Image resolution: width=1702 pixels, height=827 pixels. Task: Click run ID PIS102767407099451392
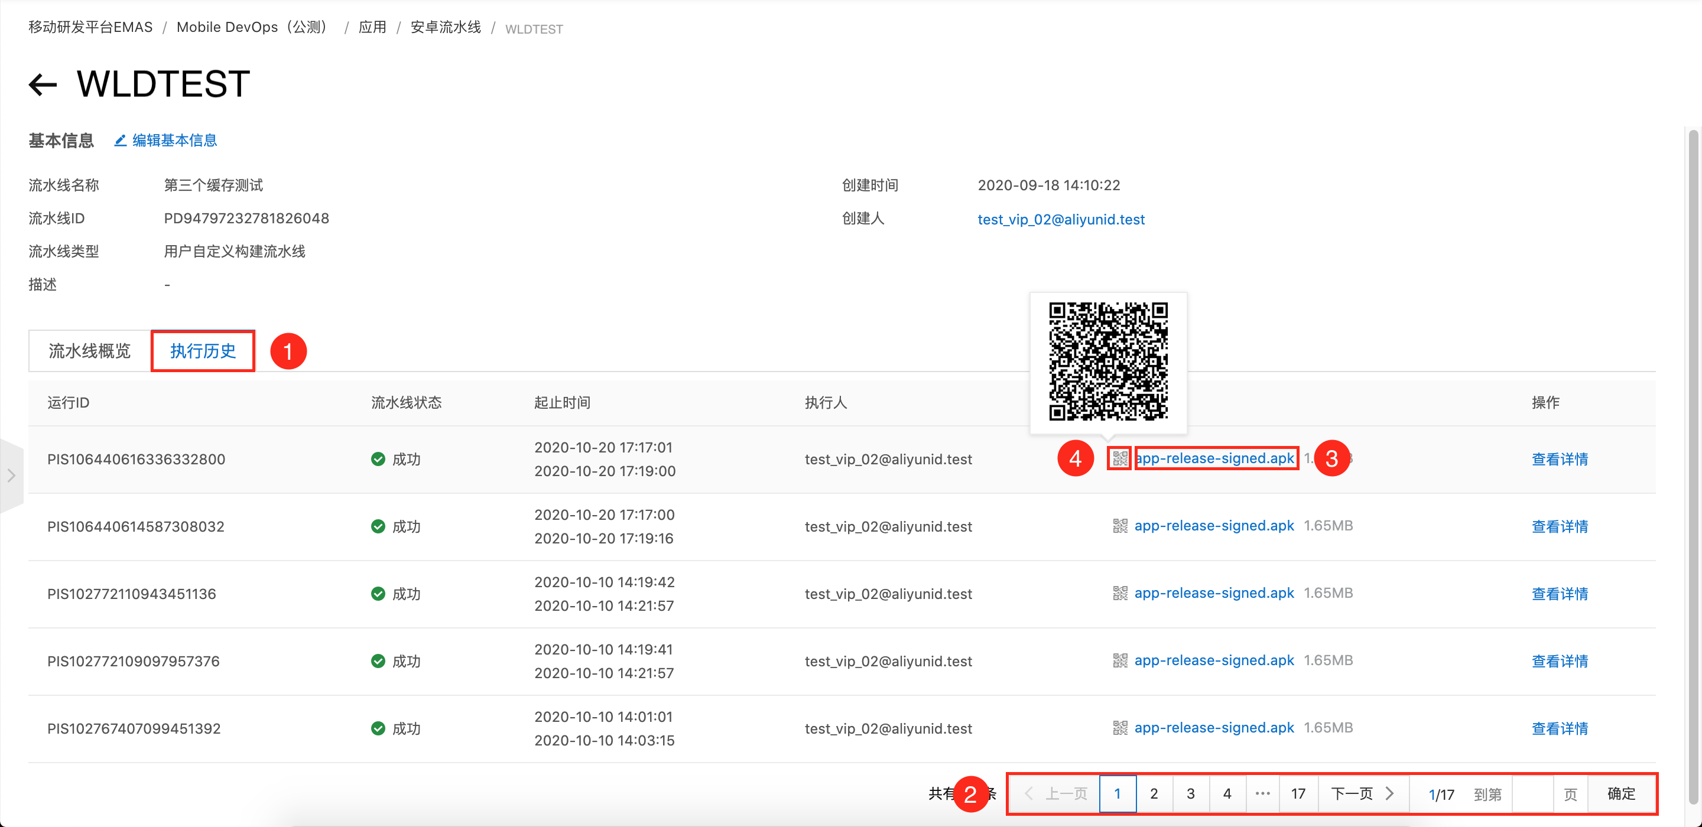134,728
